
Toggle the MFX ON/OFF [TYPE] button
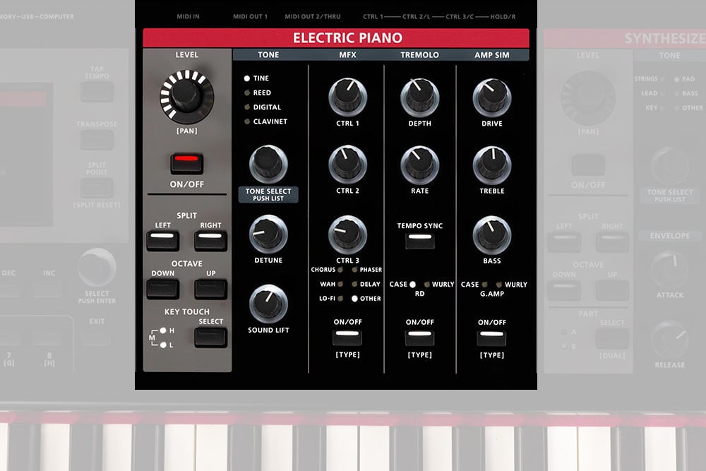click(x=347, y=338)
